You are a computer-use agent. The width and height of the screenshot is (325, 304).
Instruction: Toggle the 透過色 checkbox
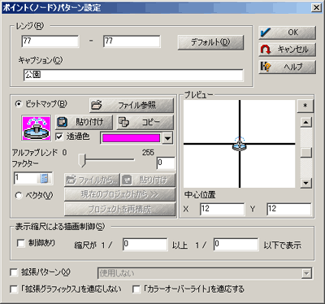point(59,137)
